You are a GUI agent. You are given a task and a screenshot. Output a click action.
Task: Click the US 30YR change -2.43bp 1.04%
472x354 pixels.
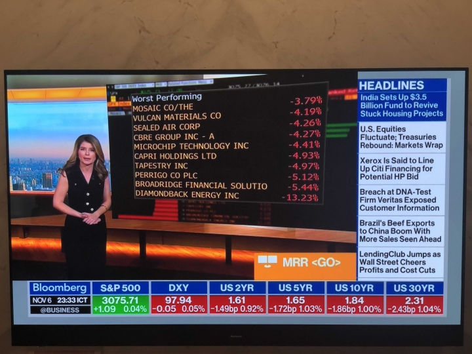tap(414, 309)
